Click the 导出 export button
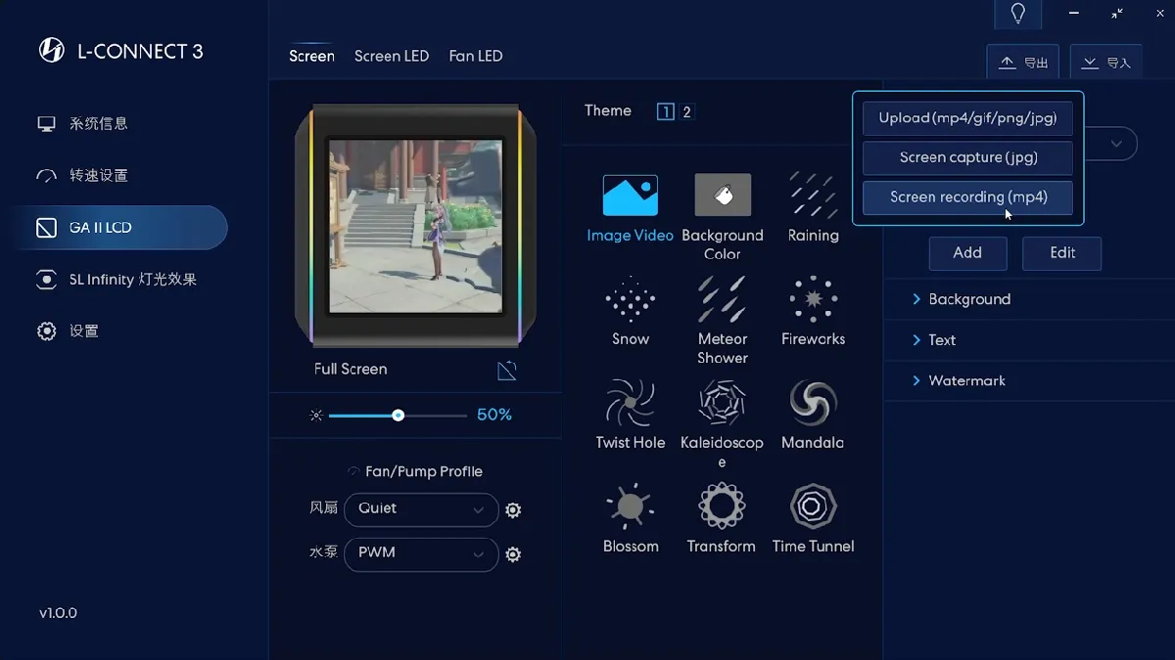The width and height of the screenshot is (1175, 660). pos(1023,63)
